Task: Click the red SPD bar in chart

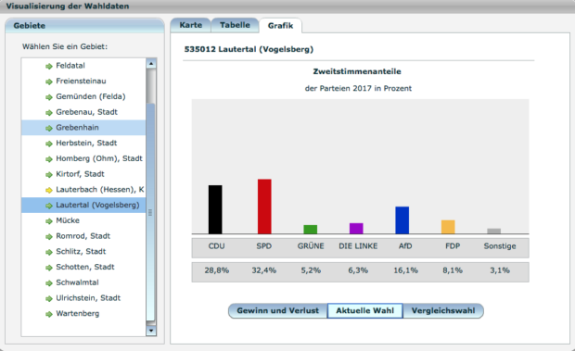Action: click(x=264, y=207)
